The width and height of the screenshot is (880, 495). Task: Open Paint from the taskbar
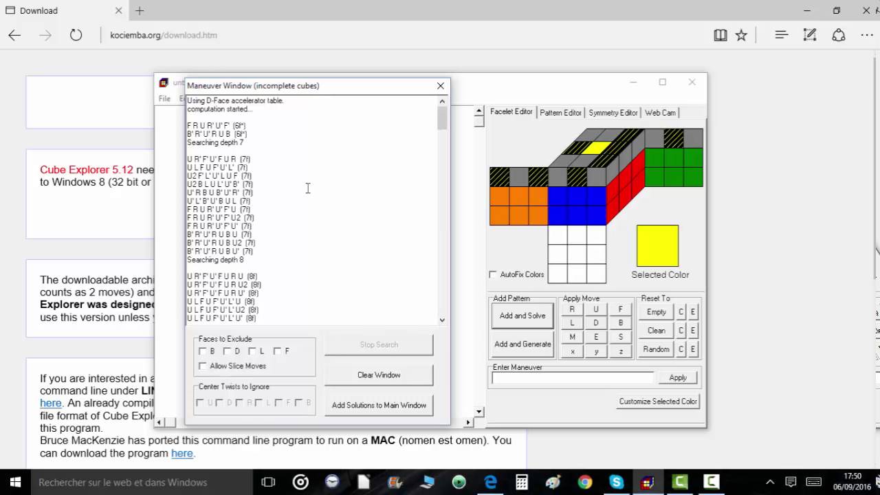pyautogui.click(x=553, y=482)
